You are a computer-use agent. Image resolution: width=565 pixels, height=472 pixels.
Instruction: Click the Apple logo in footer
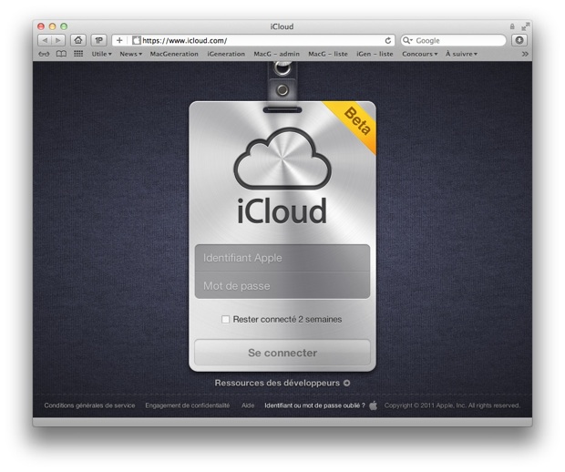coord(374,405)
